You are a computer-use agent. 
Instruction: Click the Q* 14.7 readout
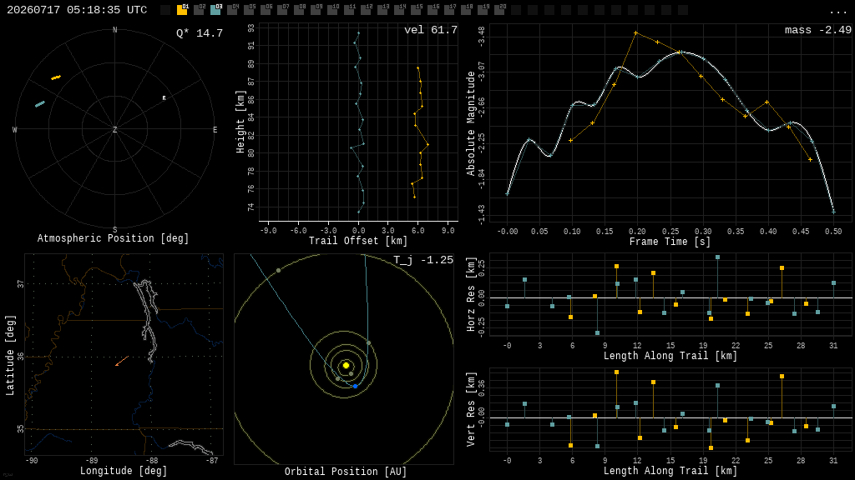(x=200, y=33)
